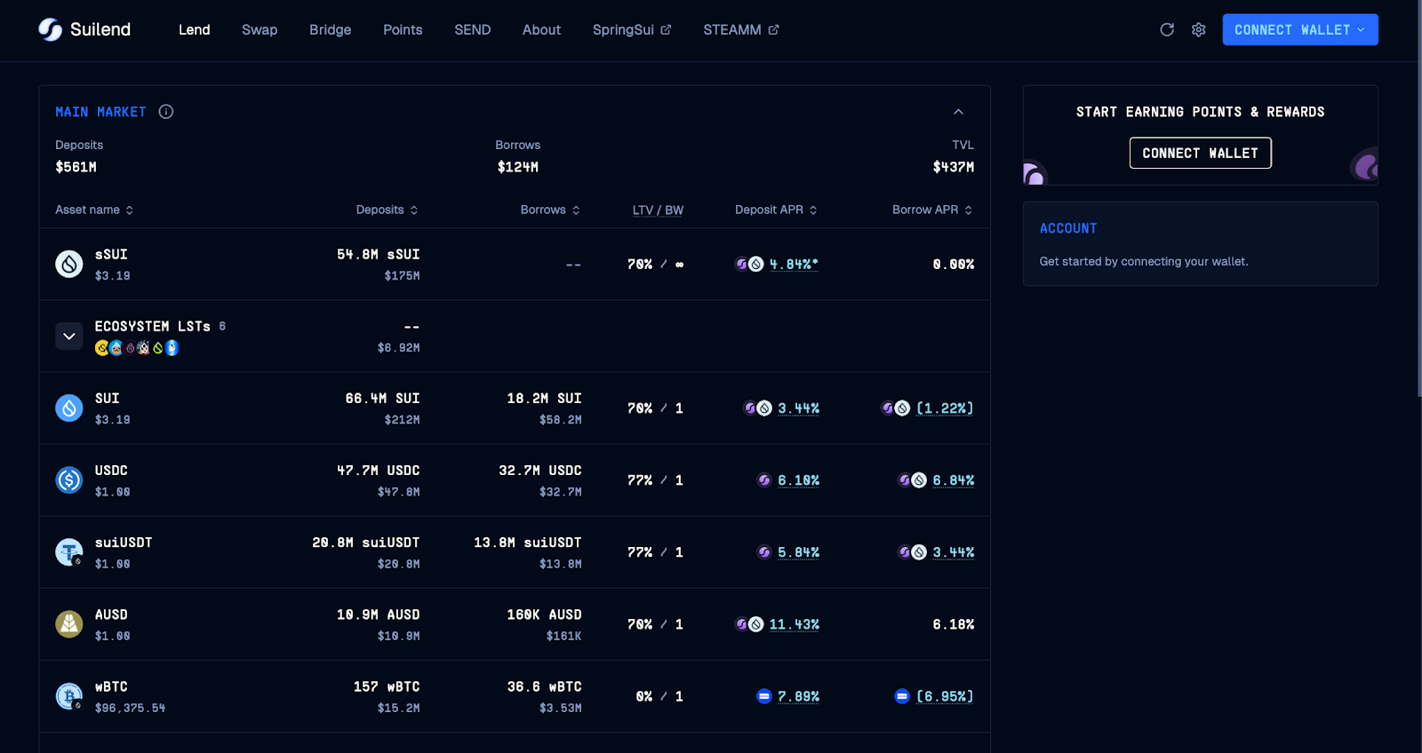Open the Bridge page
Screen dimensions: 1422x753
(331, 29)
